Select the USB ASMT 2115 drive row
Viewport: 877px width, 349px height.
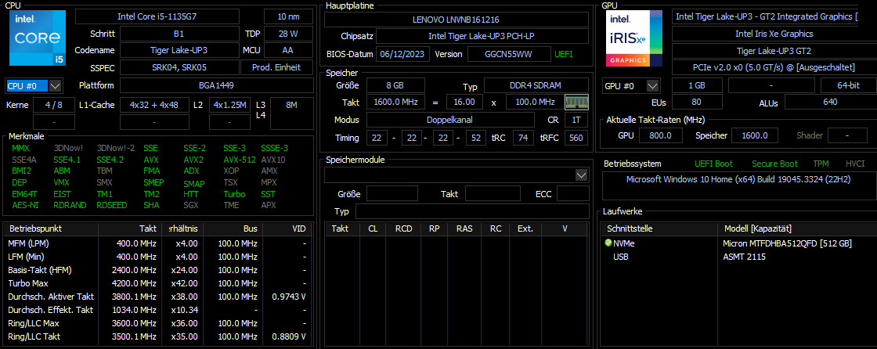pos(739,257)
